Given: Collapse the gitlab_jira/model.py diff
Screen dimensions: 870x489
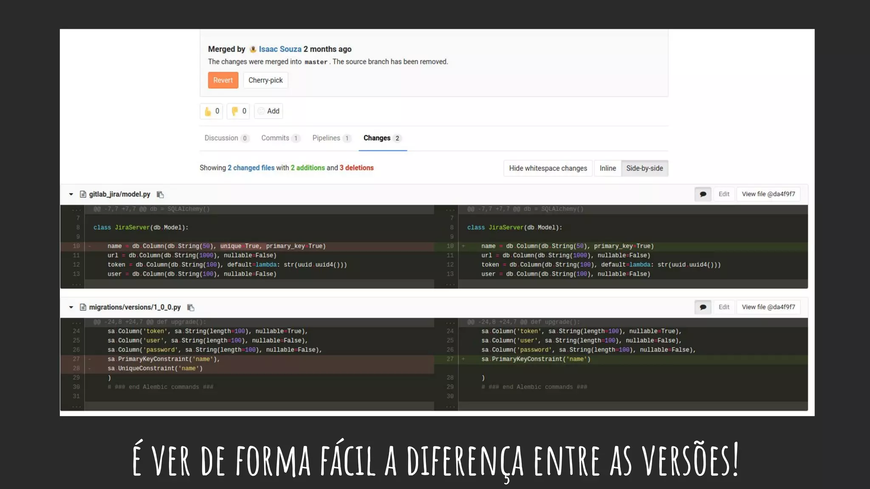Looking at the screenshot, I should [71, 194].
